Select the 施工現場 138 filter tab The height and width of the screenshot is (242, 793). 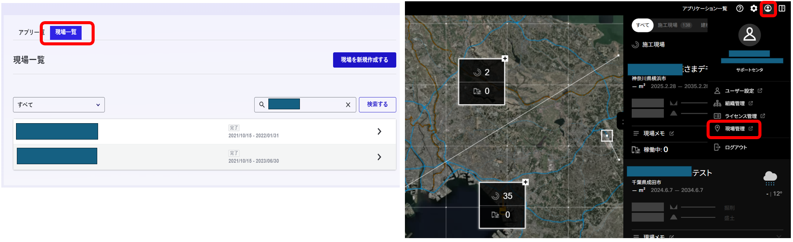coord(674,25)
